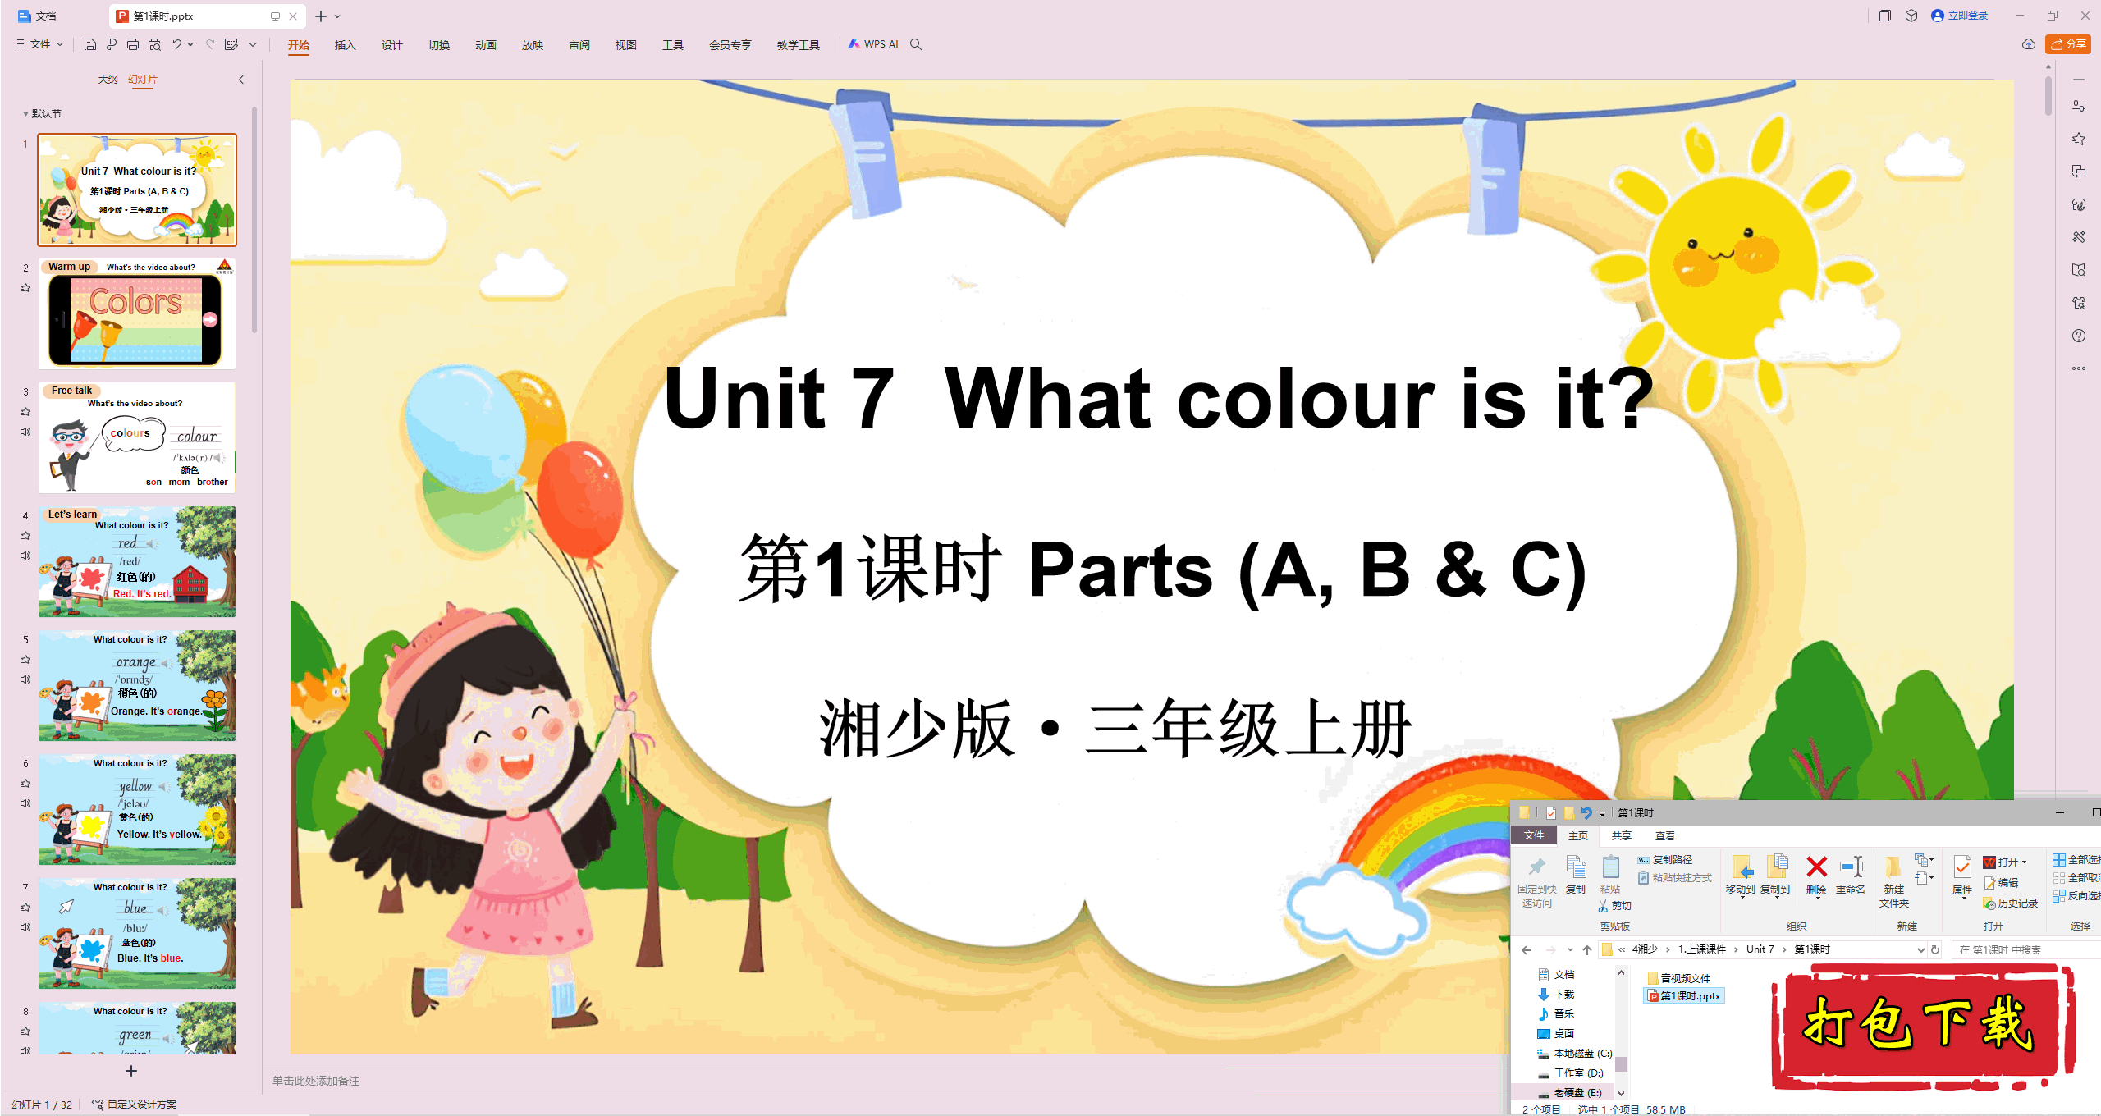
Task: Switch slide panel to 大纲 view
Action: pyautogui.click(x=108, y=80)
